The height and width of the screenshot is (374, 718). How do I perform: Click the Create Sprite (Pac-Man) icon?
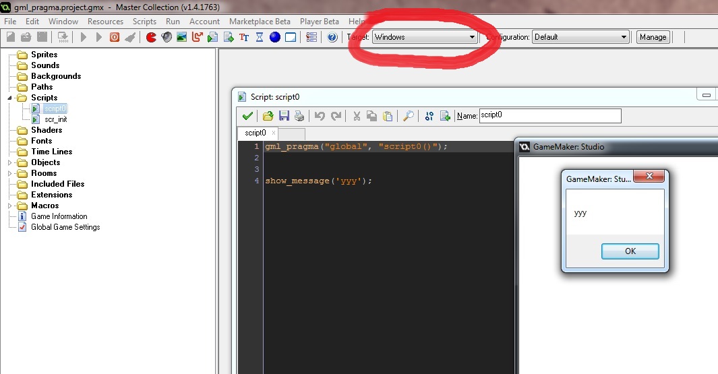pyautogui.click(x=151, y=37)
